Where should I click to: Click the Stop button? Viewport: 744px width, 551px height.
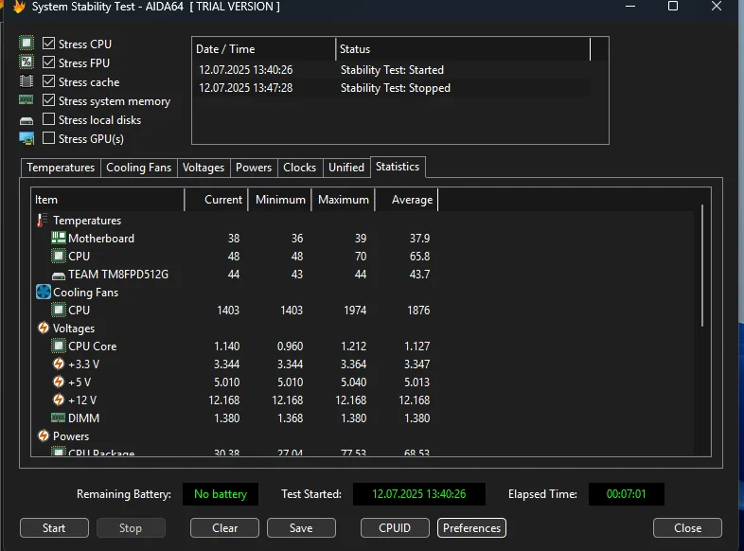point(131,527)
